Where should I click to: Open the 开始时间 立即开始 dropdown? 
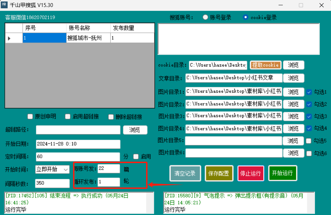(52, 169)
